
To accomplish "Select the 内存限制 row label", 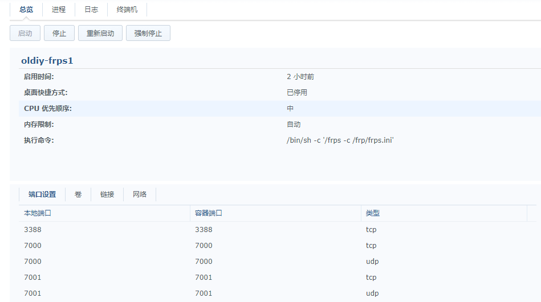I will 39,125.
